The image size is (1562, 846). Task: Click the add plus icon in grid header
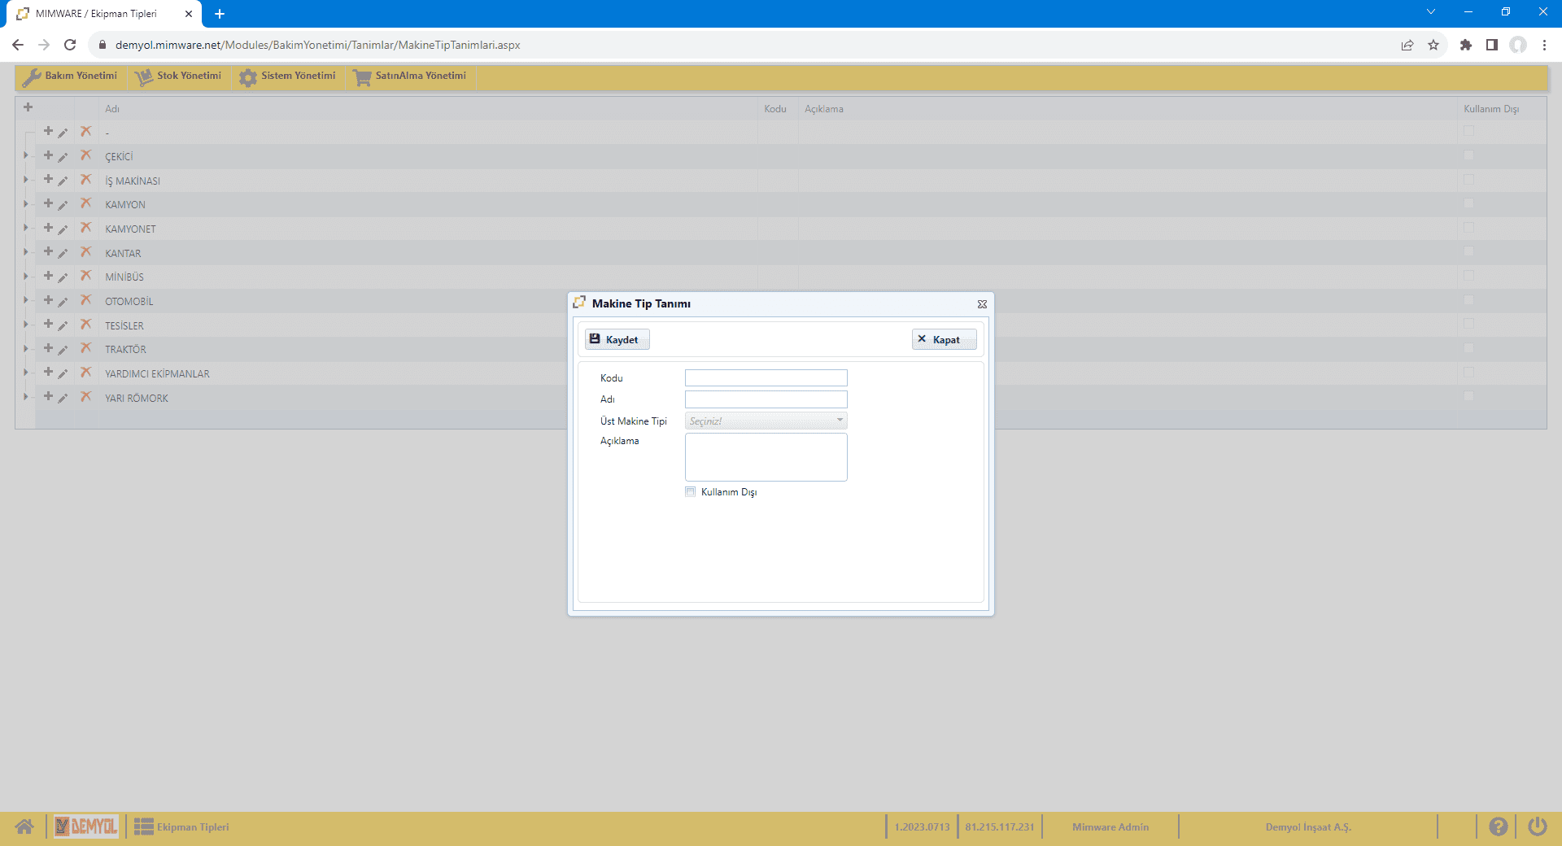28,107
